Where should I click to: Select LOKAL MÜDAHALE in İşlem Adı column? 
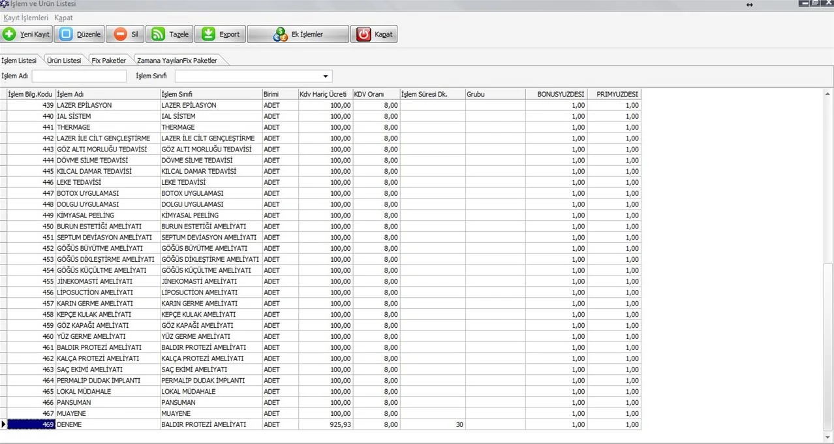pyautogui.click(x=84, y=392)
